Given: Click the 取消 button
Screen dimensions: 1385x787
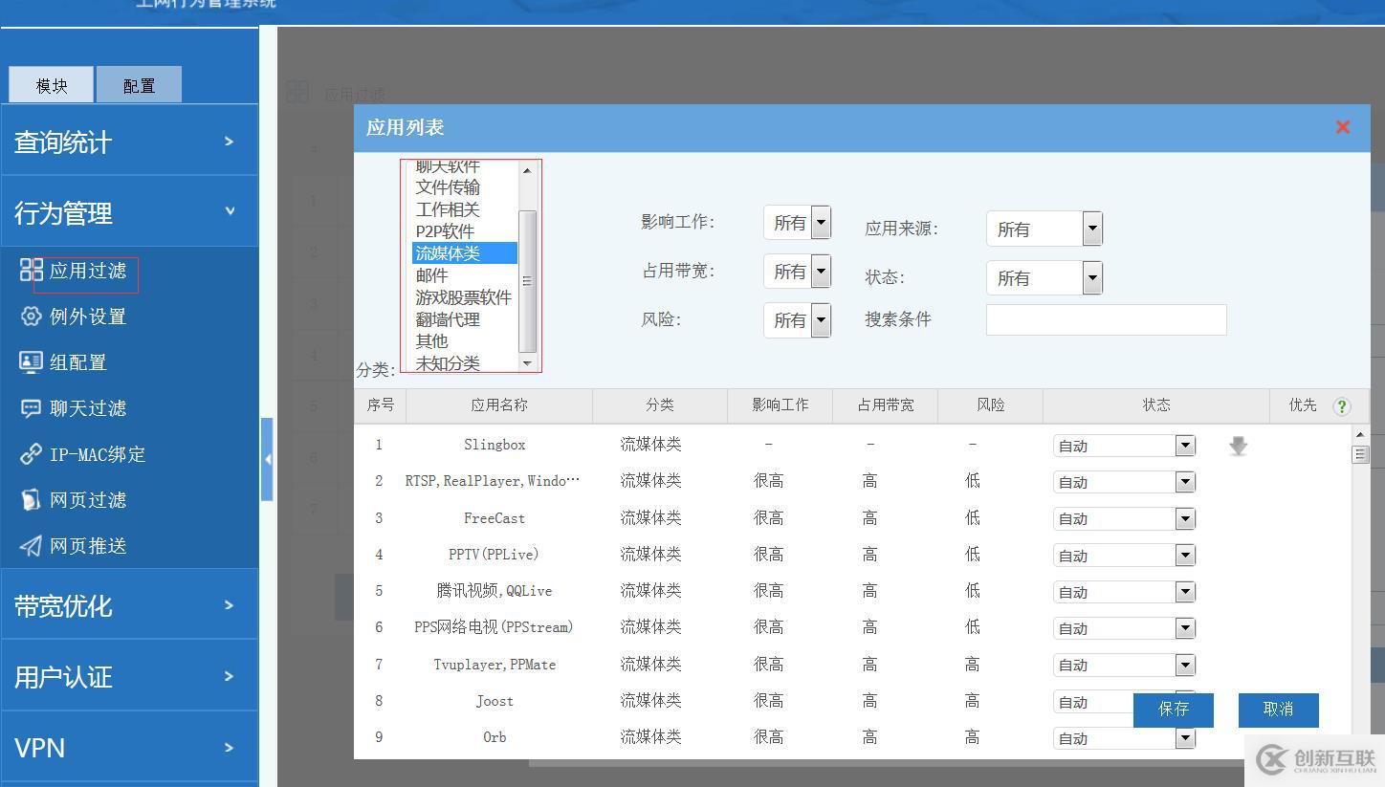Looking at the screenshot, I should pyautogui.click(x=1279, y=710).
